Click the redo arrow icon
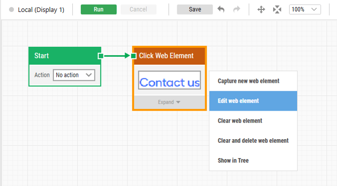The width and height of the screenshot is (337, 186). click(x=237, y=9)
